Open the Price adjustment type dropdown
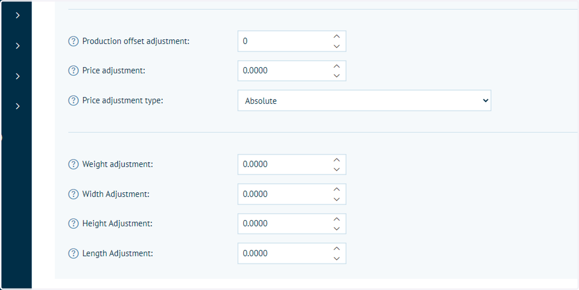The height and width of the screenshot is (290, 579). click(364, 100)
